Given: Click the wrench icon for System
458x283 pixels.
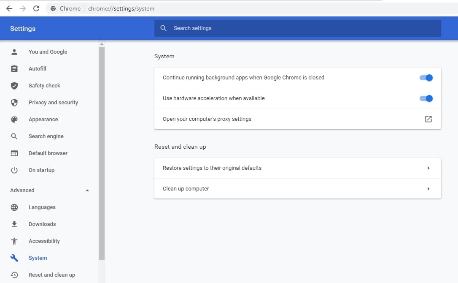Looking at the screenshot, I should pyautogui.click(x=14, y=258).
